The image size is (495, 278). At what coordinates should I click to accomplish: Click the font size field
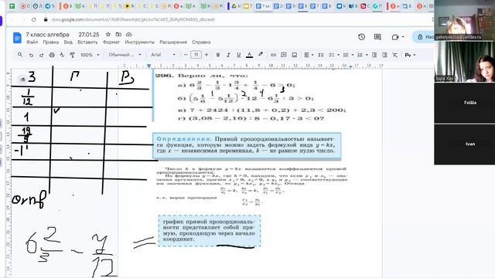(196, 55)
